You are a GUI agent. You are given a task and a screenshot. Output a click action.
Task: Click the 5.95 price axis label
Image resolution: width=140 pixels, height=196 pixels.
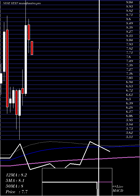tap(129, 120)
